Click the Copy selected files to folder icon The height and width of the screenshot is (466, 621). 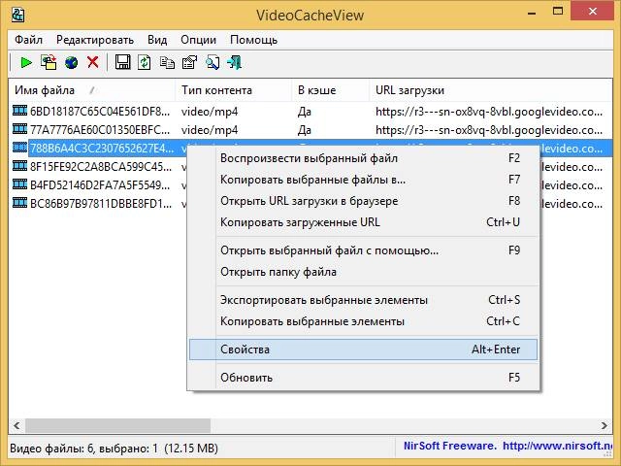click(x=49, y=62)
